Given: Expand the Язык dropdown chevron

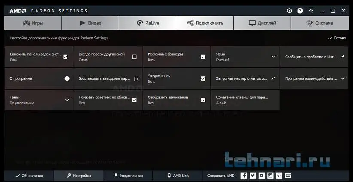Looking at the screenshot, I should point(274,57).
